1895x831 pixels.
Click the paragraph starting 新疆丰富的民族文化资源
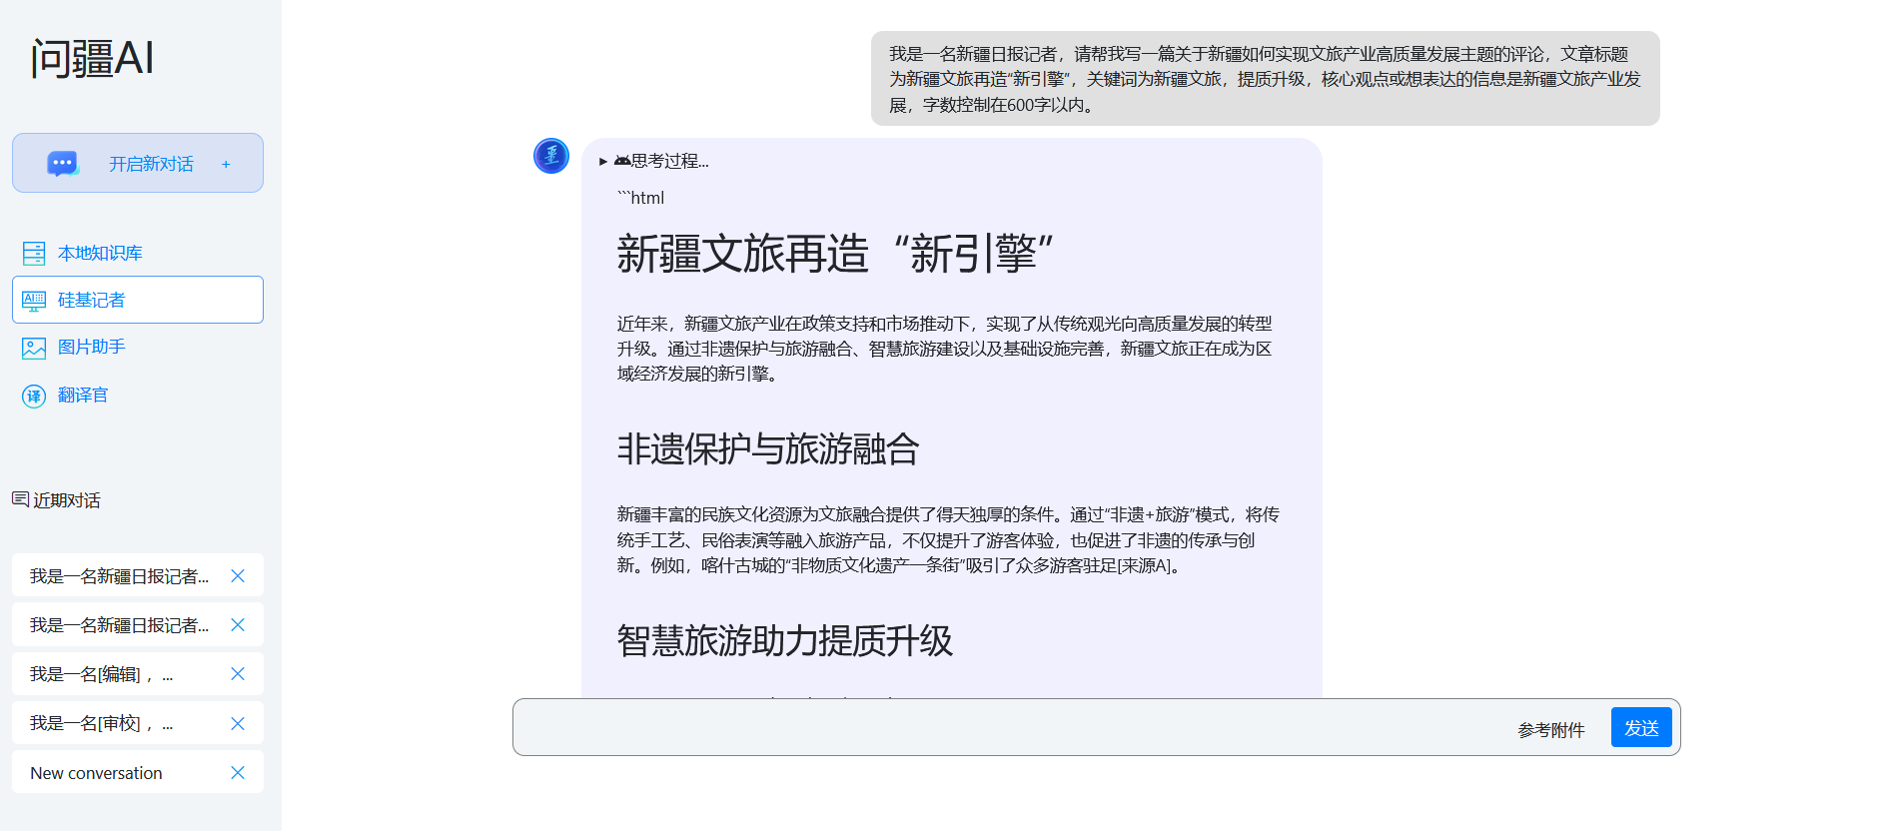pyautogui.click(x=948, y=540)
